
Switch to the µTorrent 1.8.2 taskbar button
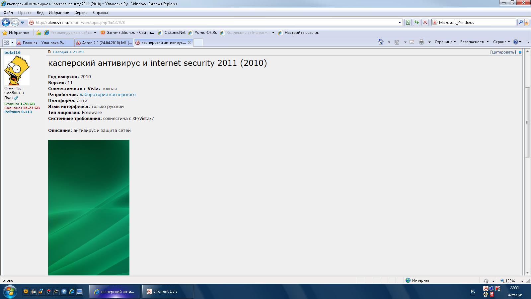168,292
